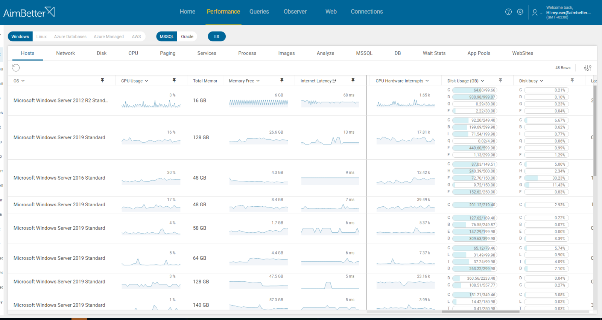Switch to the Paging tab

tap(168, 53)
